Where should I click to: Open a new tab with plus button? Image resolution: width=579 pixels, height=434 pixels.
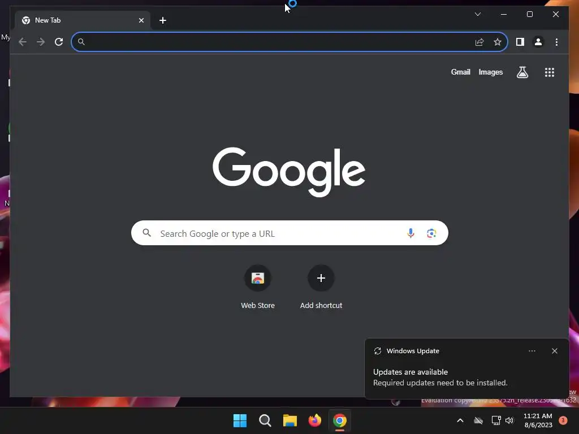click(x=163, y=20)
